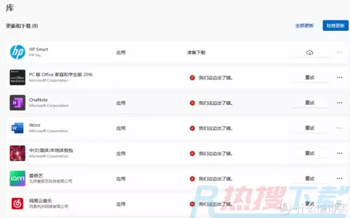Viewport: 350px width, 218px height.
Task: Click 准备下载 status for HP Smart
Action: pyautogui.click(x=196, y=52)
